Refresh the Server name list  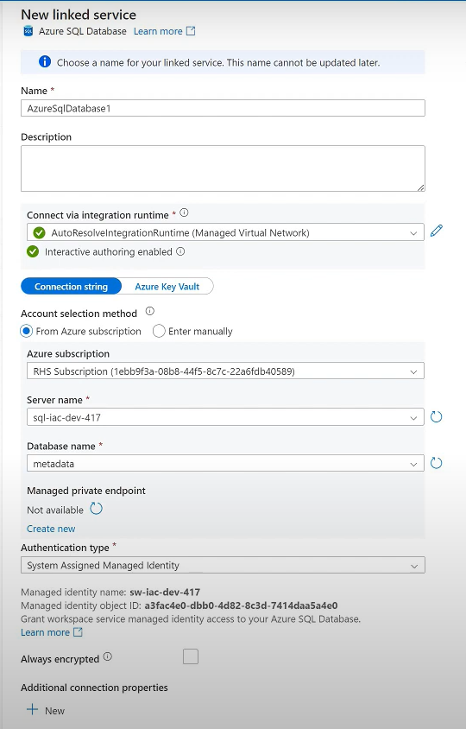(436, 416)
